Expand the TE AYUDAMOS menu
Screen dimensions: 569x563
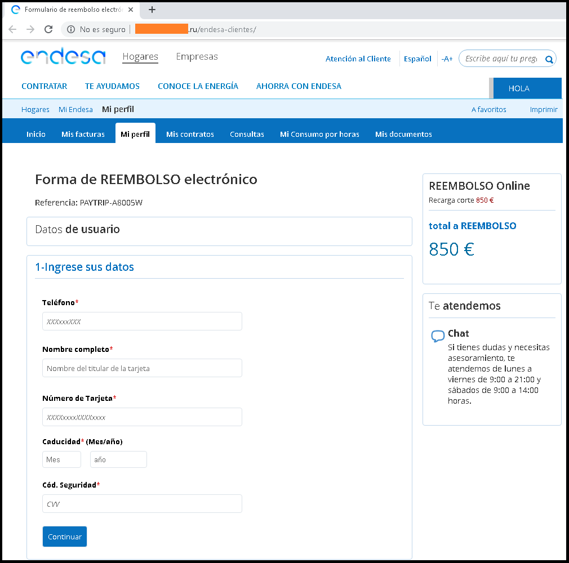[112, 86]
